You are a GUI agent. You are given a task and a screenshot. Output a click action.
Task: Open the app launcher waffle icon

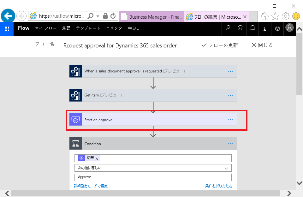tap(7, 29)
